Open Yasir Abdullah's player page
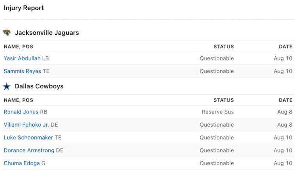The image size is (297, 174). (x=22, y=58)
